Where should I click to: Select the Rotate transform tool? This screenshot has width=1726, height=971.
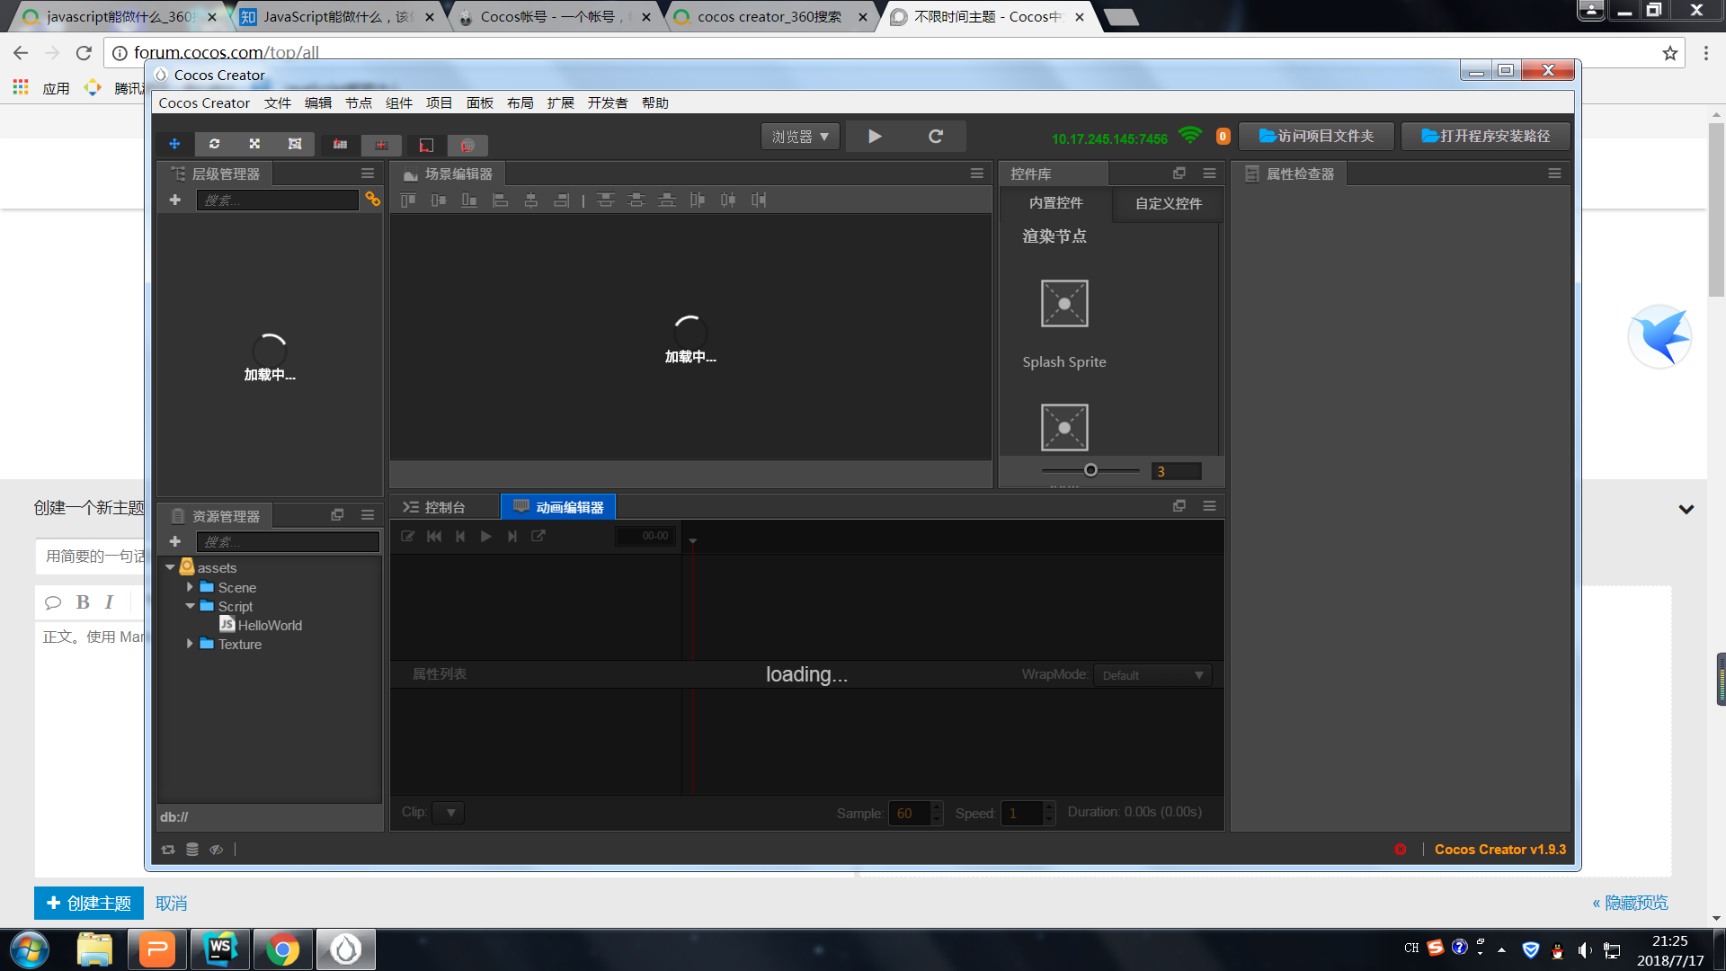(214, 144)
